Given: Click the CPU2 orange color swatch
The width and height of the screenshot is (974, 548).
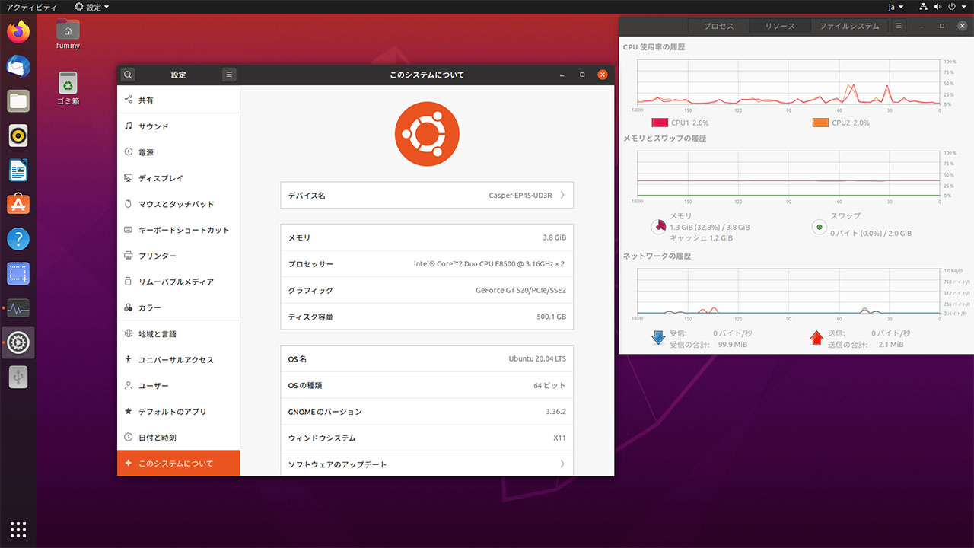Looking at the screenshot, I should pos(820,123).
